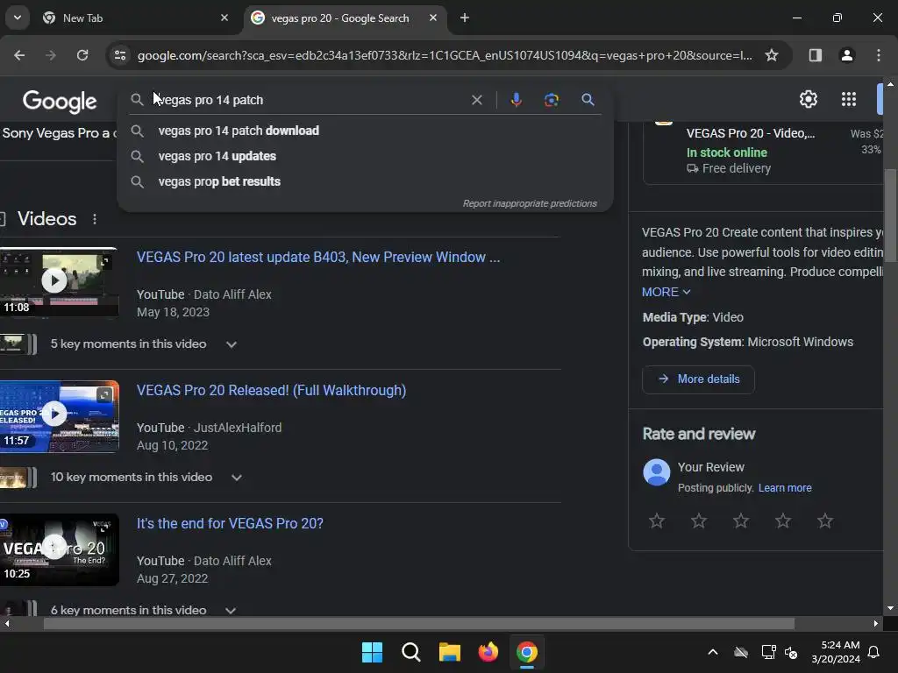Image resolution: width=898 pixels, height=673 pixels.
Task: Open the taskbar clock showing 5:24 AM
Action: [836, 652]
